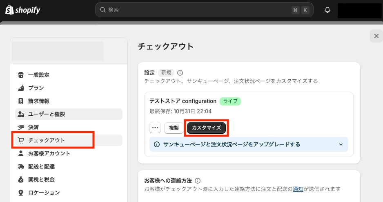Open the three-dot more actions button
The height and width of the screenshot is (202, 383).
pos(155,128)
